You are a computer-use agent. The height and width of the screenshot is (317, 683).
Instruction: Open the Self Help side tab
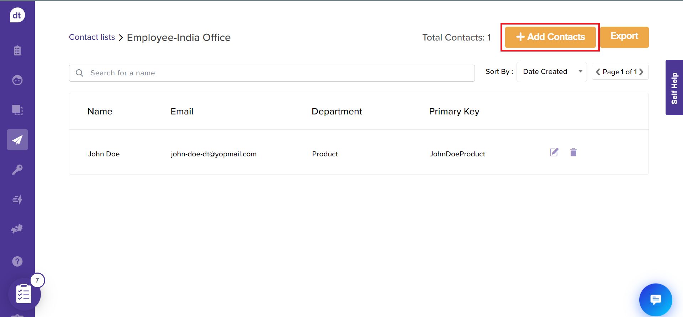point(674,87)
